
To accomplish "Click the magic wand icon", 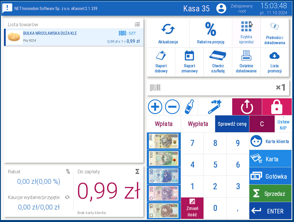I will point(215,107).
